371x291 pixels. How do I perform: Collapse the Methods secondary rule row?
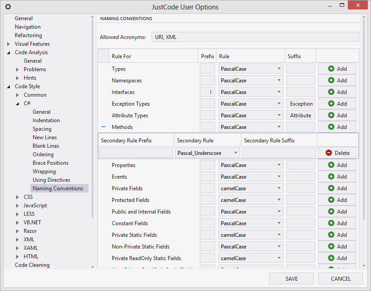coord(103,127)
